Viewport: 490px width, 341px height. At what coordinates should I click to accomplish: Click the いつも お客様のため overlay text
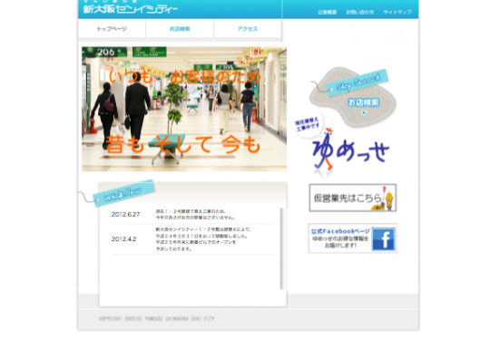pos(184,77)
